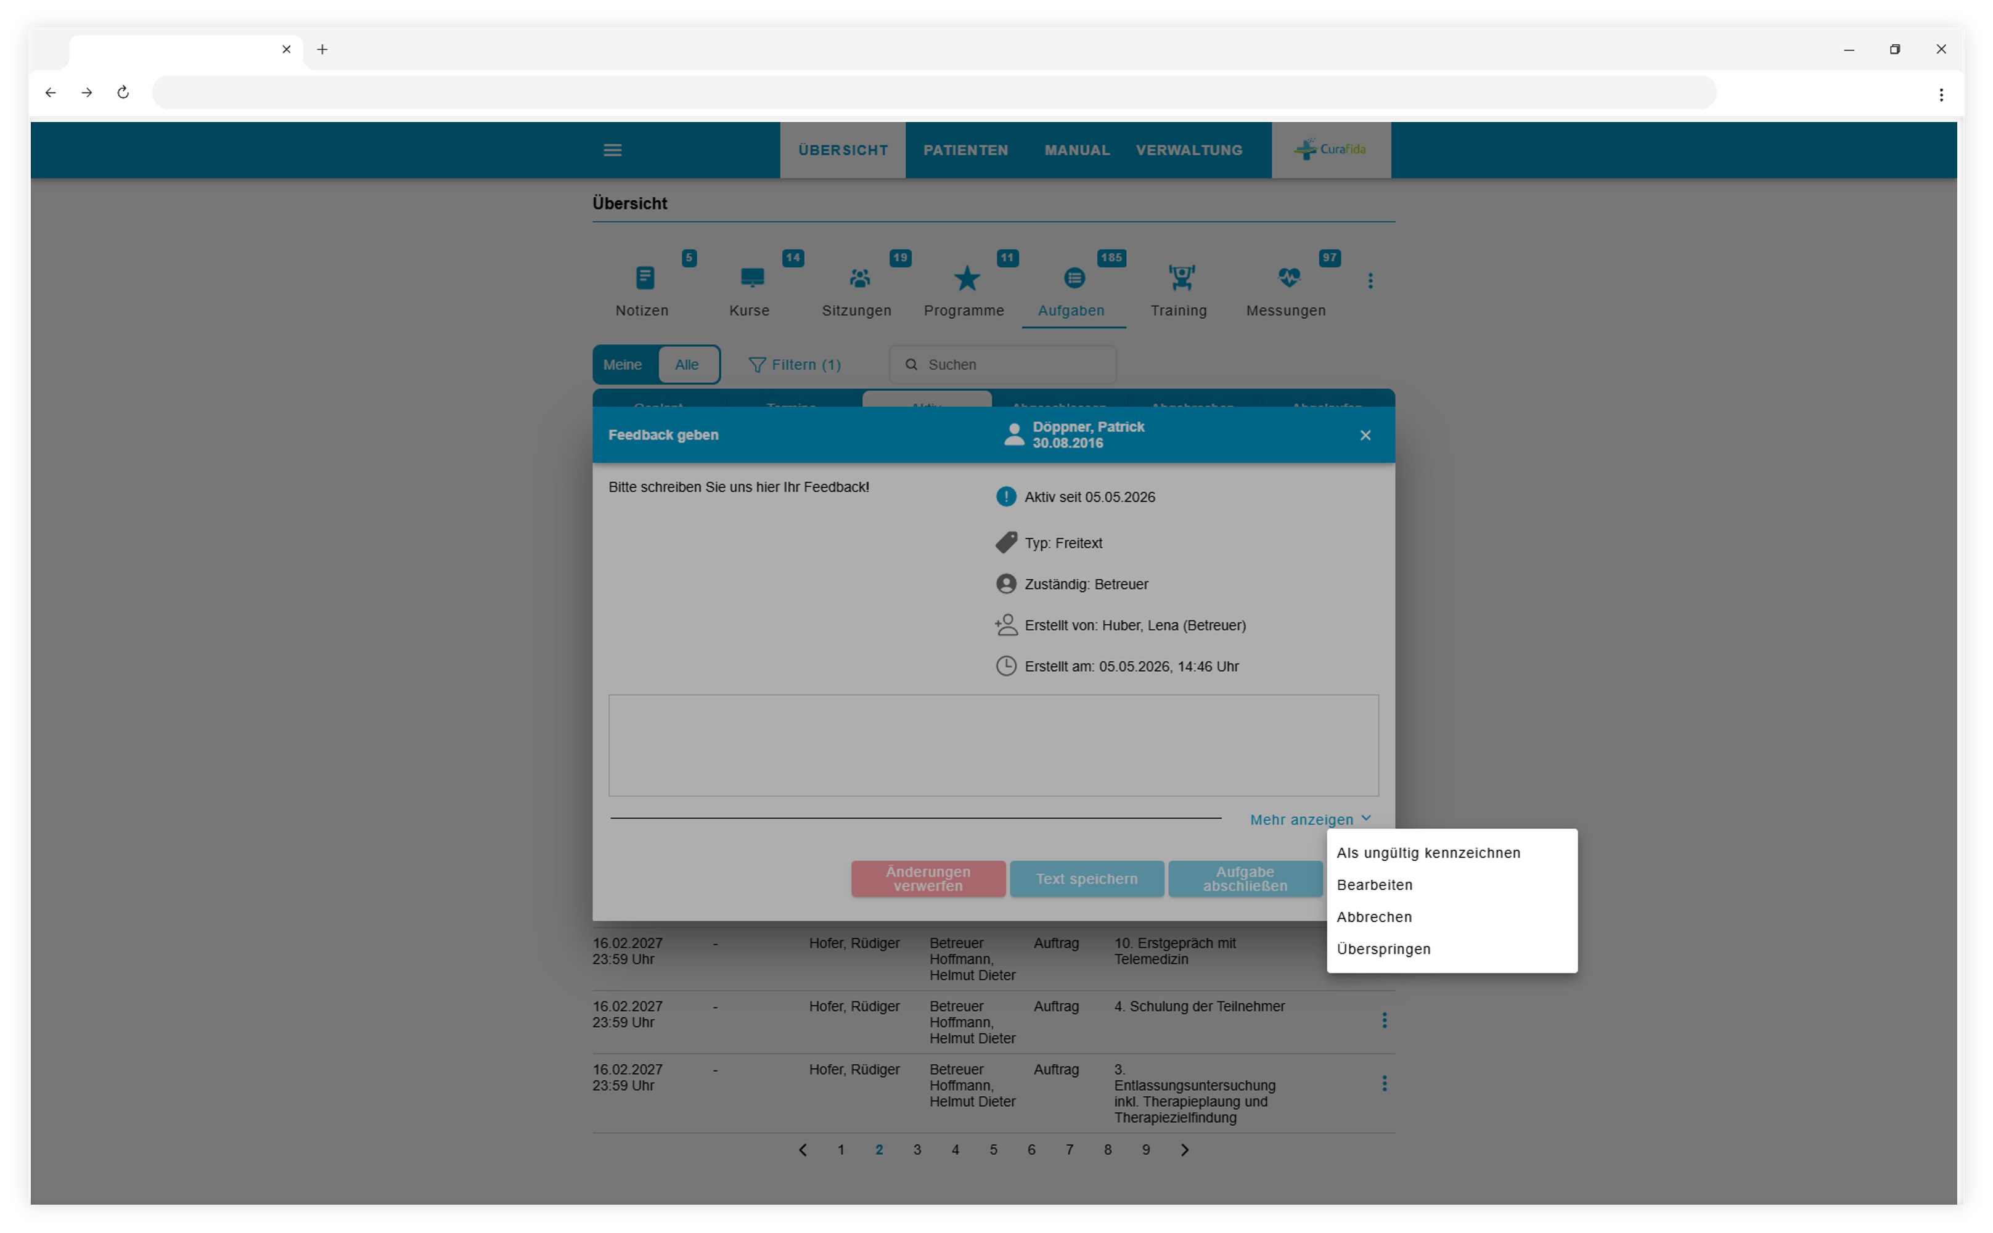Click the search magnifier icon
Screen dimensions: 1993x1233
pos(911,365)
